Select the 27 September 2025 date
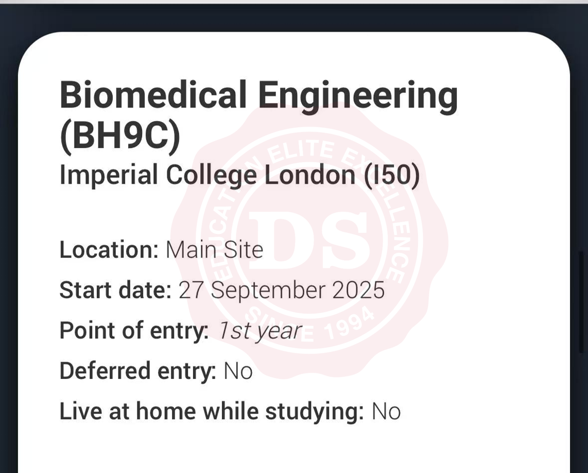588x473 pixels. [x=282, y=290]
